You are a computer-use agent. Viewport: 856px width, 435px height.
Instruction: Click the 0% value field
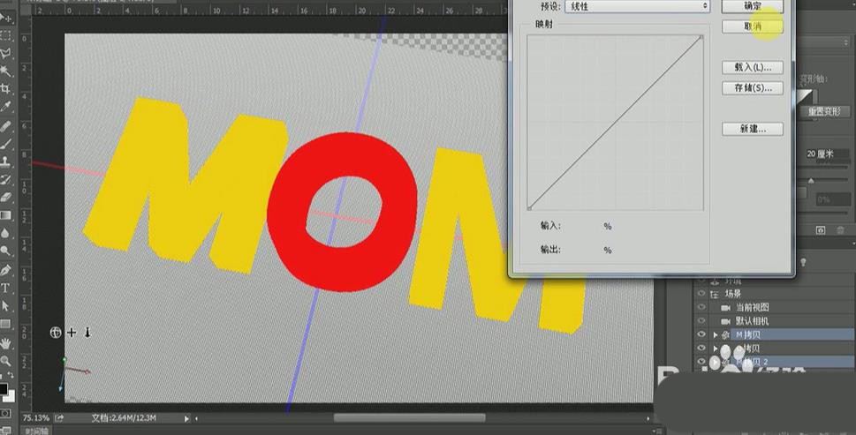click(831, 200)
